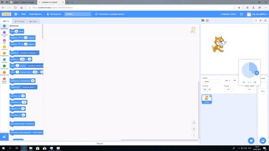Screen dimensions: 269x151
Task: Open the rotation style dropdown in the block
Action: click(x=37, y=133)
